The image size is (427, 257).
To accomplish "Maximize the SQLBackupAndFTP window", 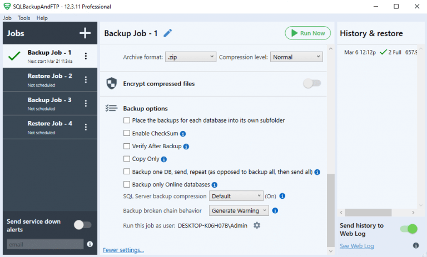I will (396, 6).
